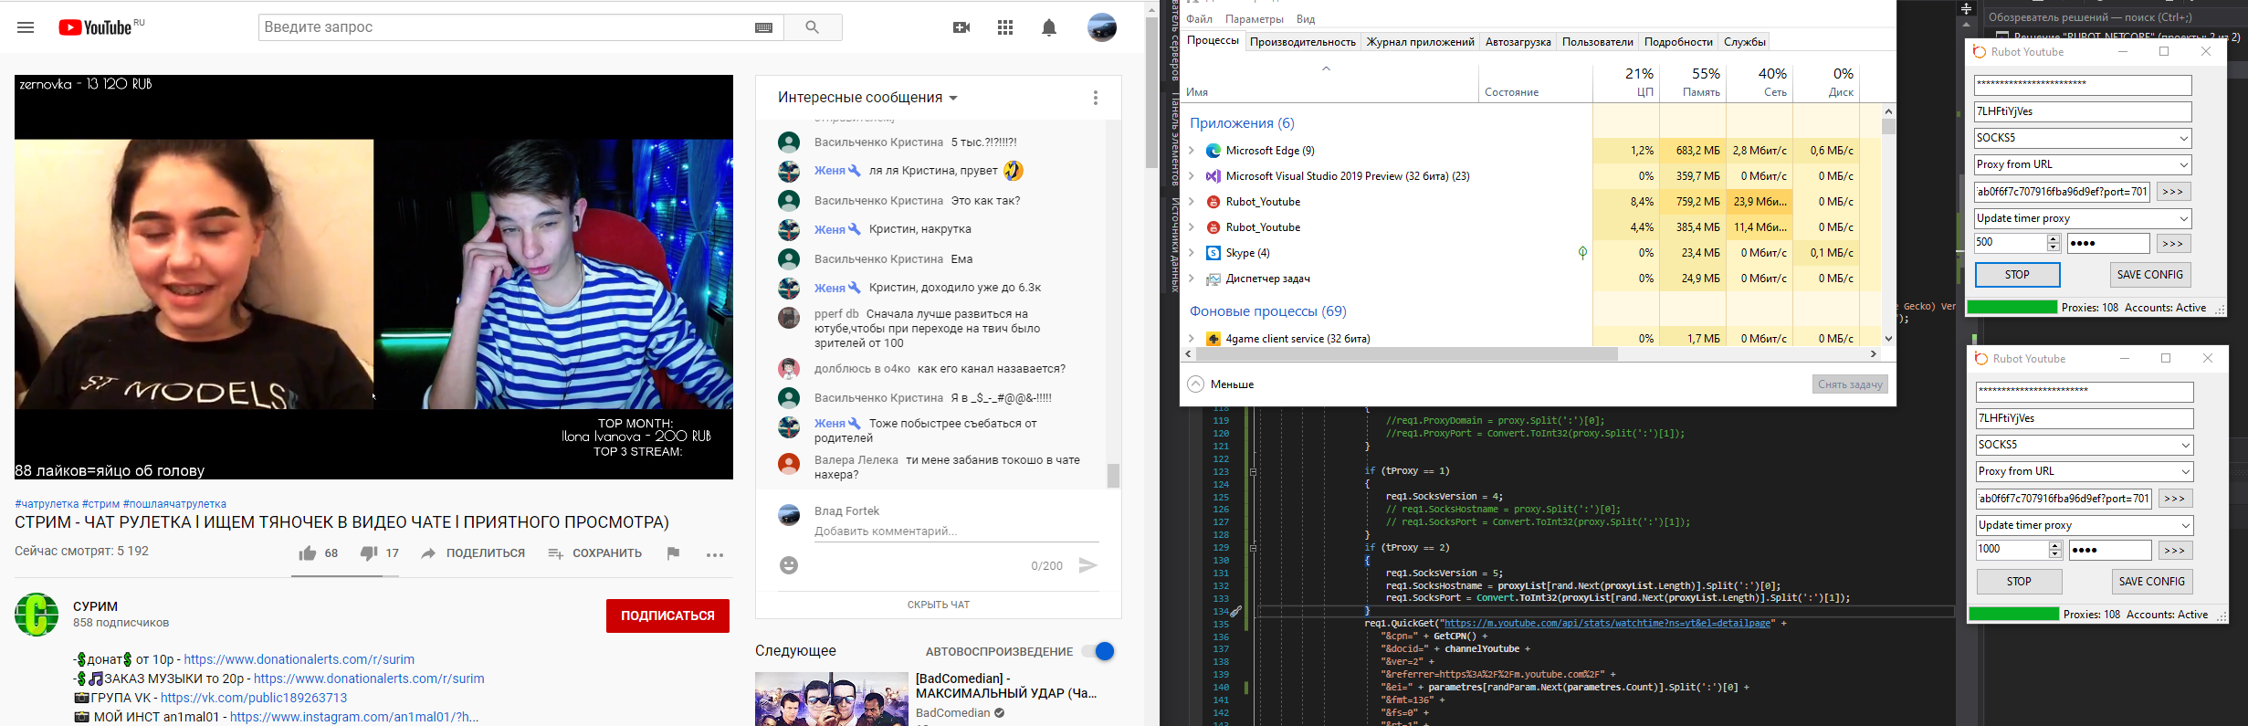Toggle the autoplay switch off

click(x=1098, y=651)
